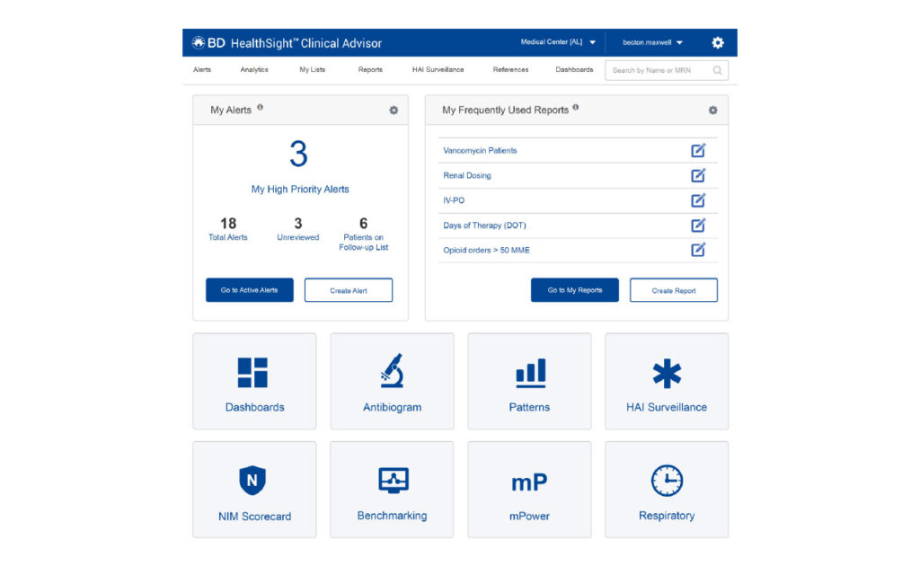Click the edit icon for Vancomycin Patients
Screen dimensions: 920x575
pyautogui.click(x=698, y=150)
